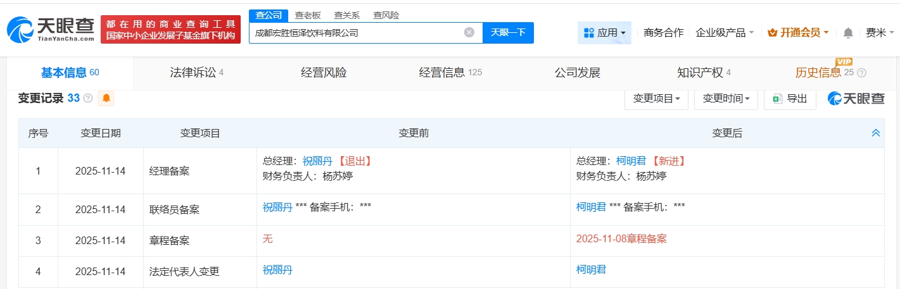Click the orange alert bell beside 变更记录
This screenshot has width=900, height=289.
click(106, 98)
